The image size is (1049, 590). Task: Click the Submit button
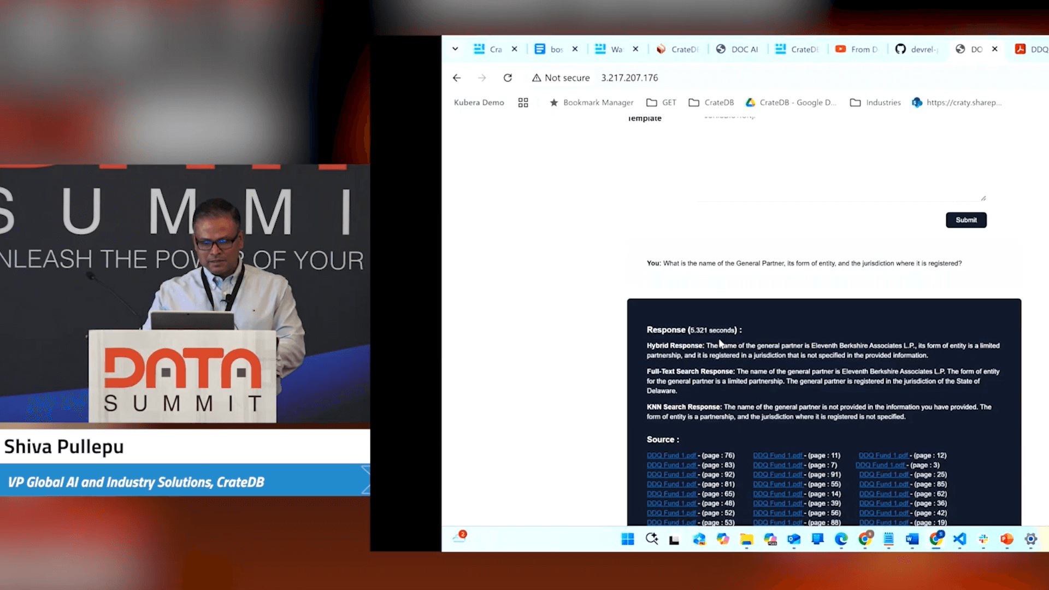point(966,220)
